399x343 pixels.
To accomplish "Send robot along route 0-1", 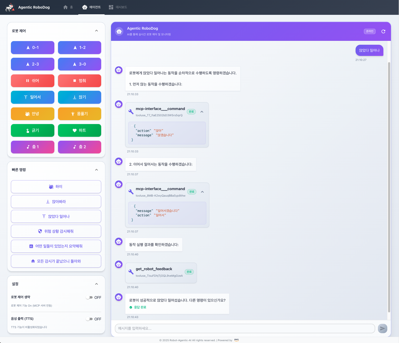I will coord(33,48).
